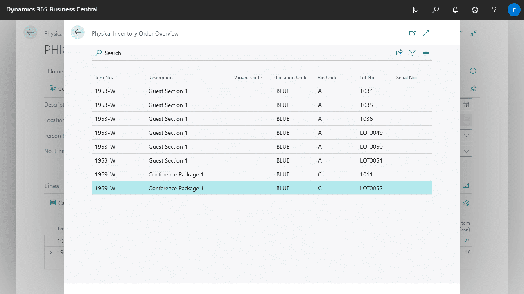Open the filter pane icon
Screen dimensions: 524x294
[413, 53]
